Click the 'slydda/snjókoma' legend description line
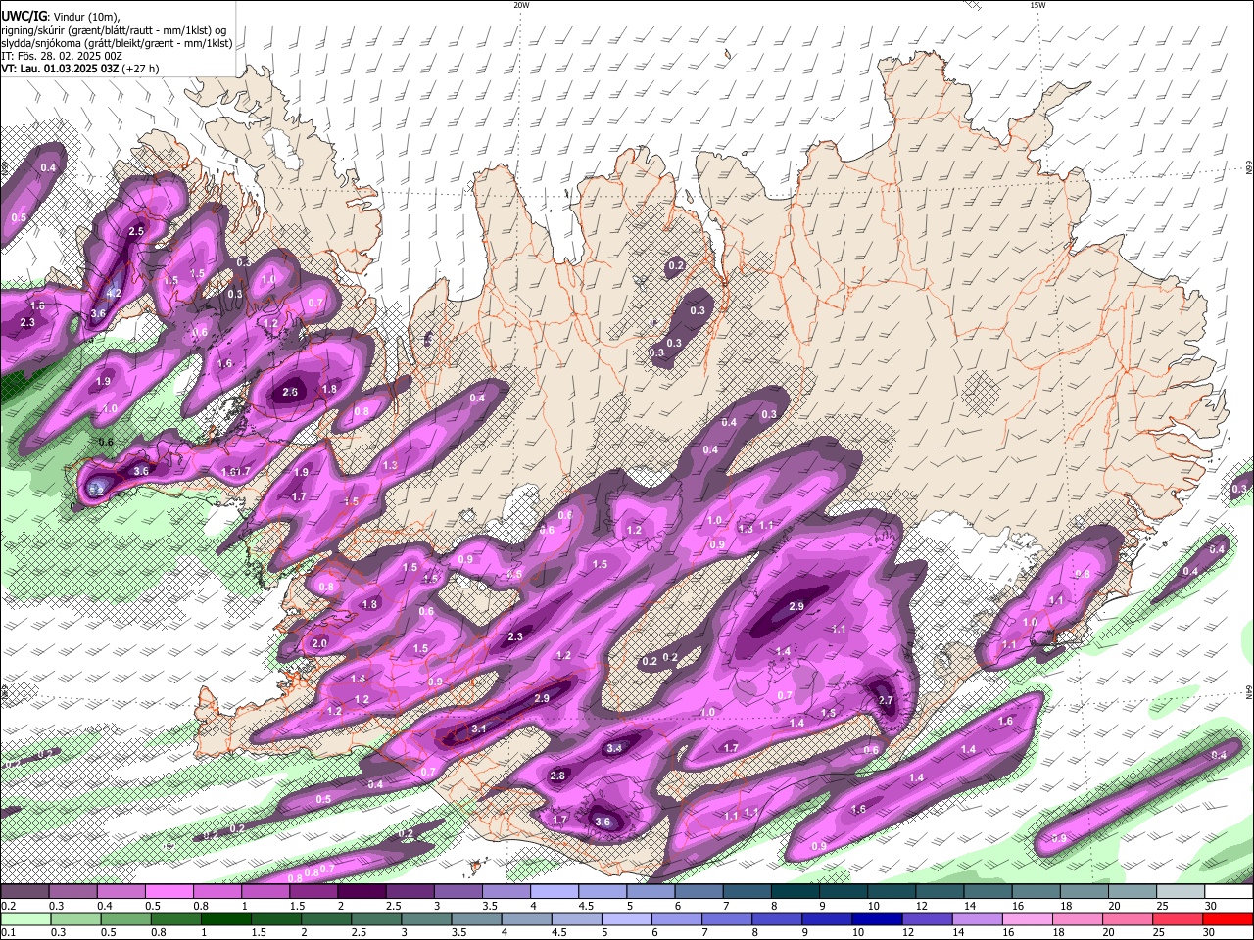 point(117,43)
